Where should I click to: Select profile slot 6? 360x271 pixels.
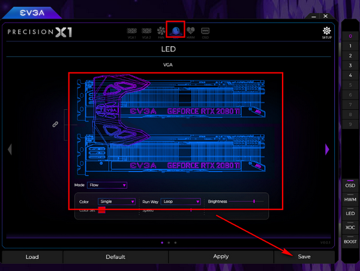[350, 95]
